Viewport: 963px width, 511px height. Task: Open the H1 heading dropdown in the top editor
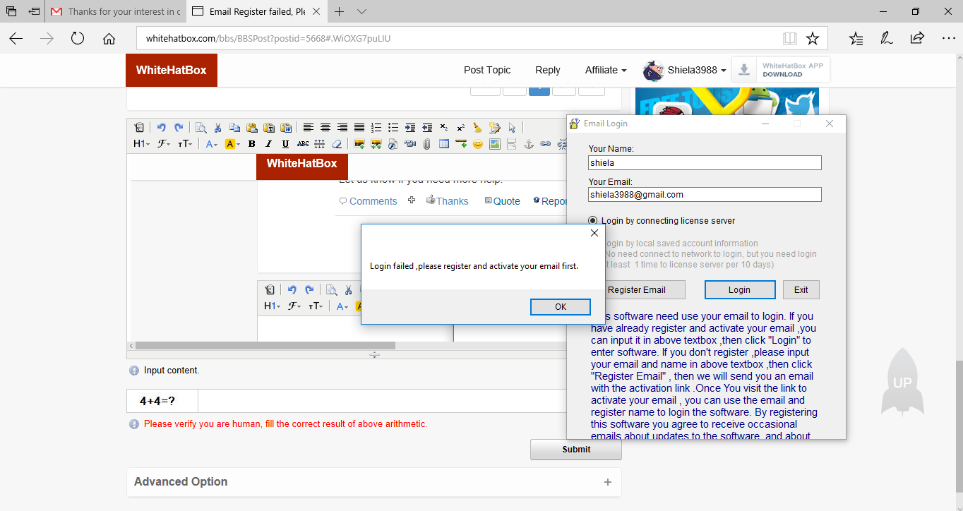tap(141, 144)
